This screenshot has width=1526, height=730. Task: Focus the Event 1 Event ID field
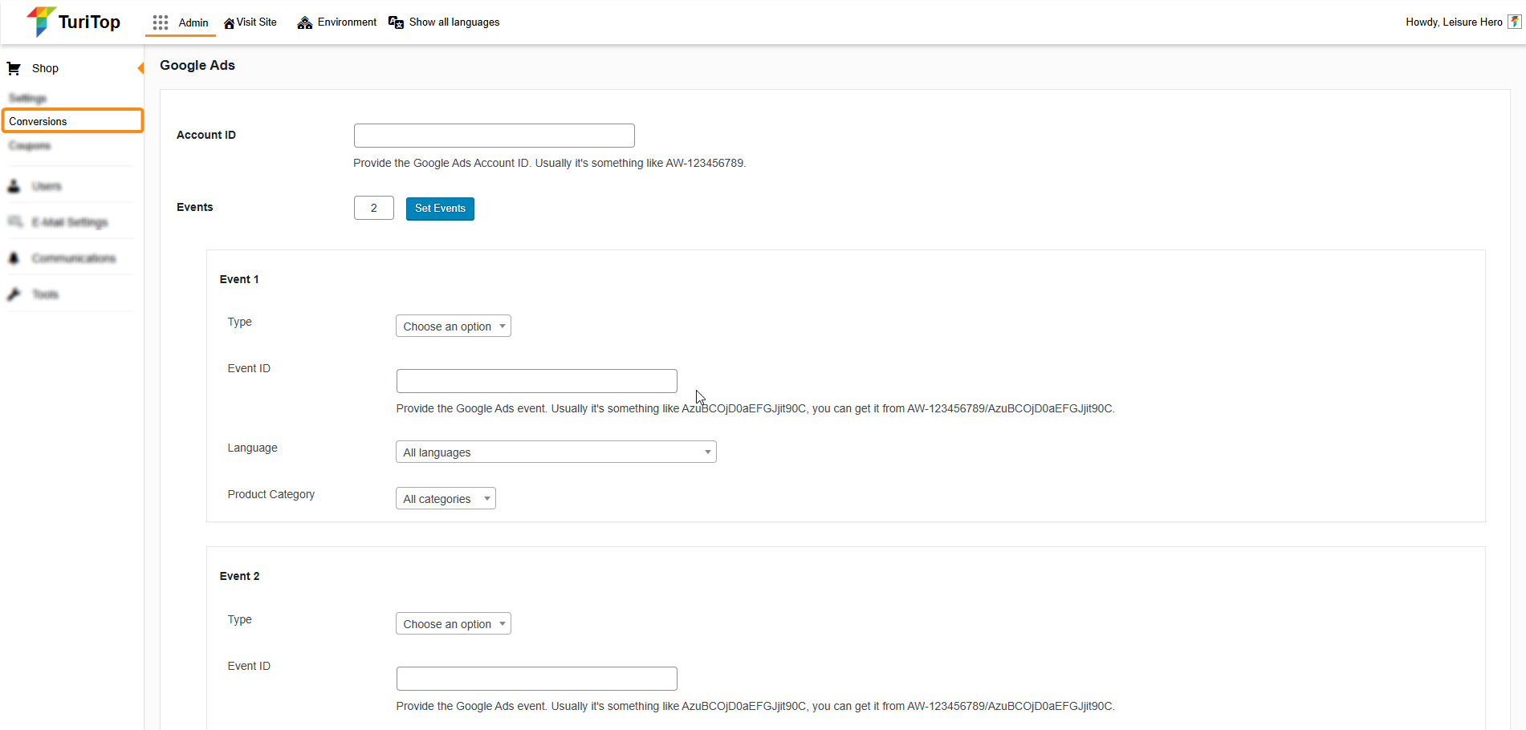(x=536, y=381)
